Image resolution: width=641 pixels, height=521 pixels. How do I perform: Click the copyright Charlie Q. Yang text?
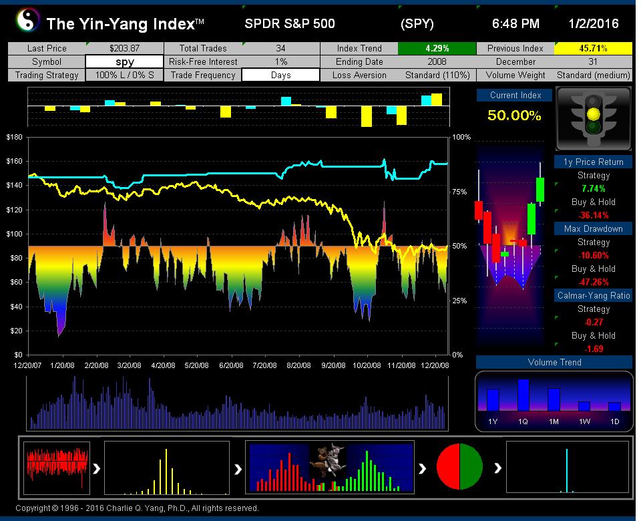pyautogui.click(x=137, y=508)
